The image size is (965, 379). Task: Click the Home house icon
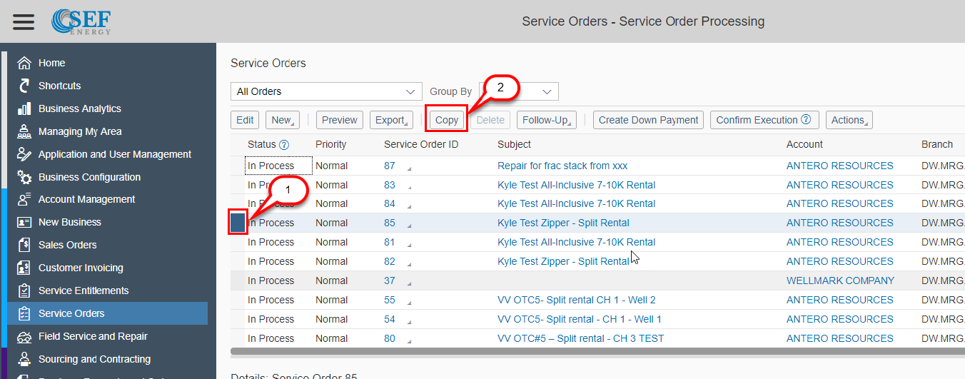click(24, 63)
